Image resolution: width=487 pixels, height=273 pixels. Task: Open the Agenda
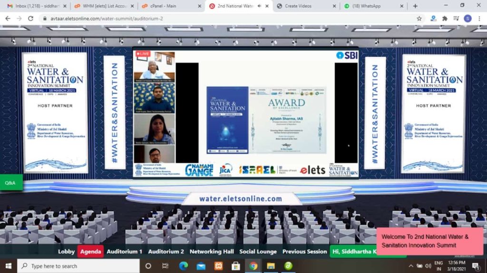pos(90,252)
